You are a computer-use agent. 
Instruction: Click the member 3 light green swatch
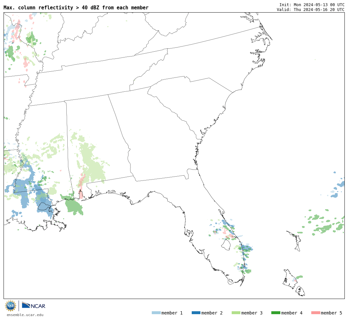click(236, 313)
